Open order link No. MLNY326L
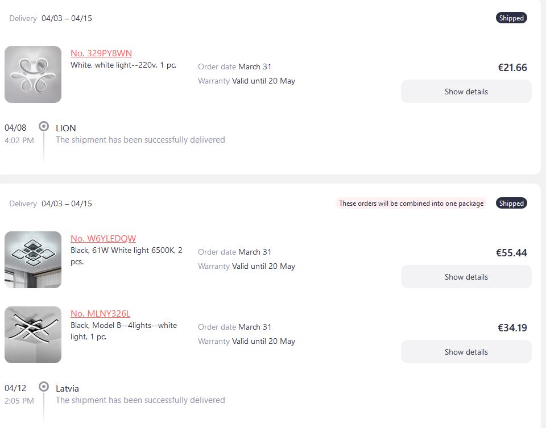This screenshot has height=428, width=546. (x=100, y=314)
